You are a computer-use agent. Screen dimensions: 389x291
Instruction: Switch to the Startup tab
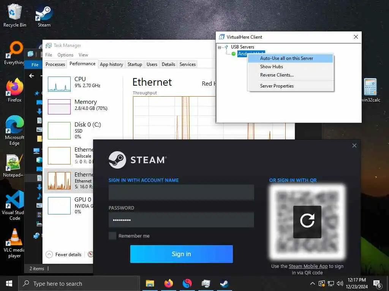point(135,64)
